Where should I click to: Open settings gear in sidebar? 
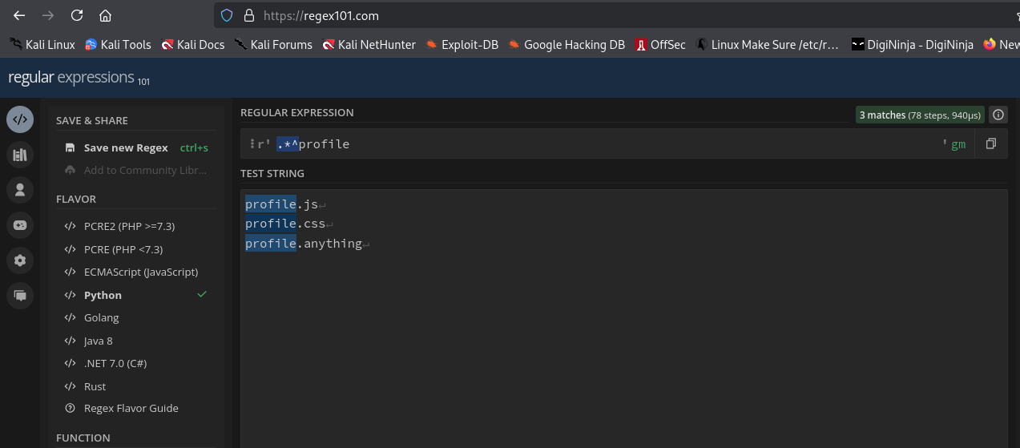(x=20, y=260)
